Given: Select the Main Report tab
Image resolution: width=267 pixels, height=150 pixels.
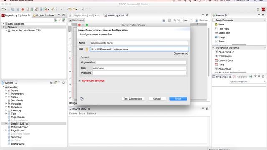Looking at the screenshot, I should click(x=76, y=20).
